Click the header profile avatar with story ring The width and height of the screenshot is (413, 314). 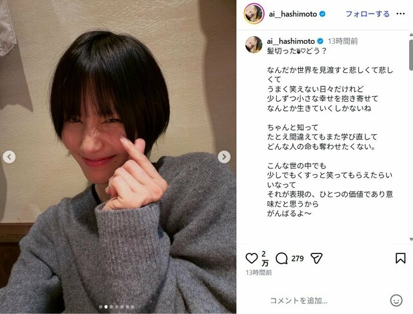[254, 14]
